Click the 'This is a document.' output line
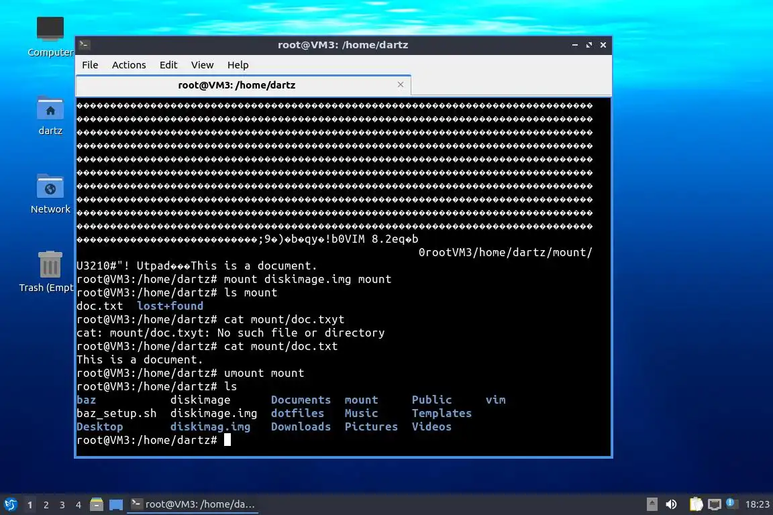Screen dimensions: 773x515 (x=140, y=359)
